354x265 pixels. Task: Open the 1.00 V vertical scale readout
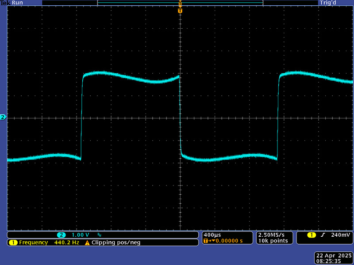pyautogui.click(x=81, y=235)
